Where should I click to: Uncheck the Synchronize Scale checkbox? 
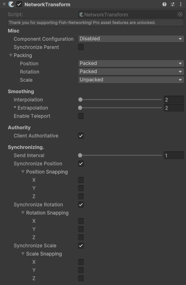click(81, 246)
